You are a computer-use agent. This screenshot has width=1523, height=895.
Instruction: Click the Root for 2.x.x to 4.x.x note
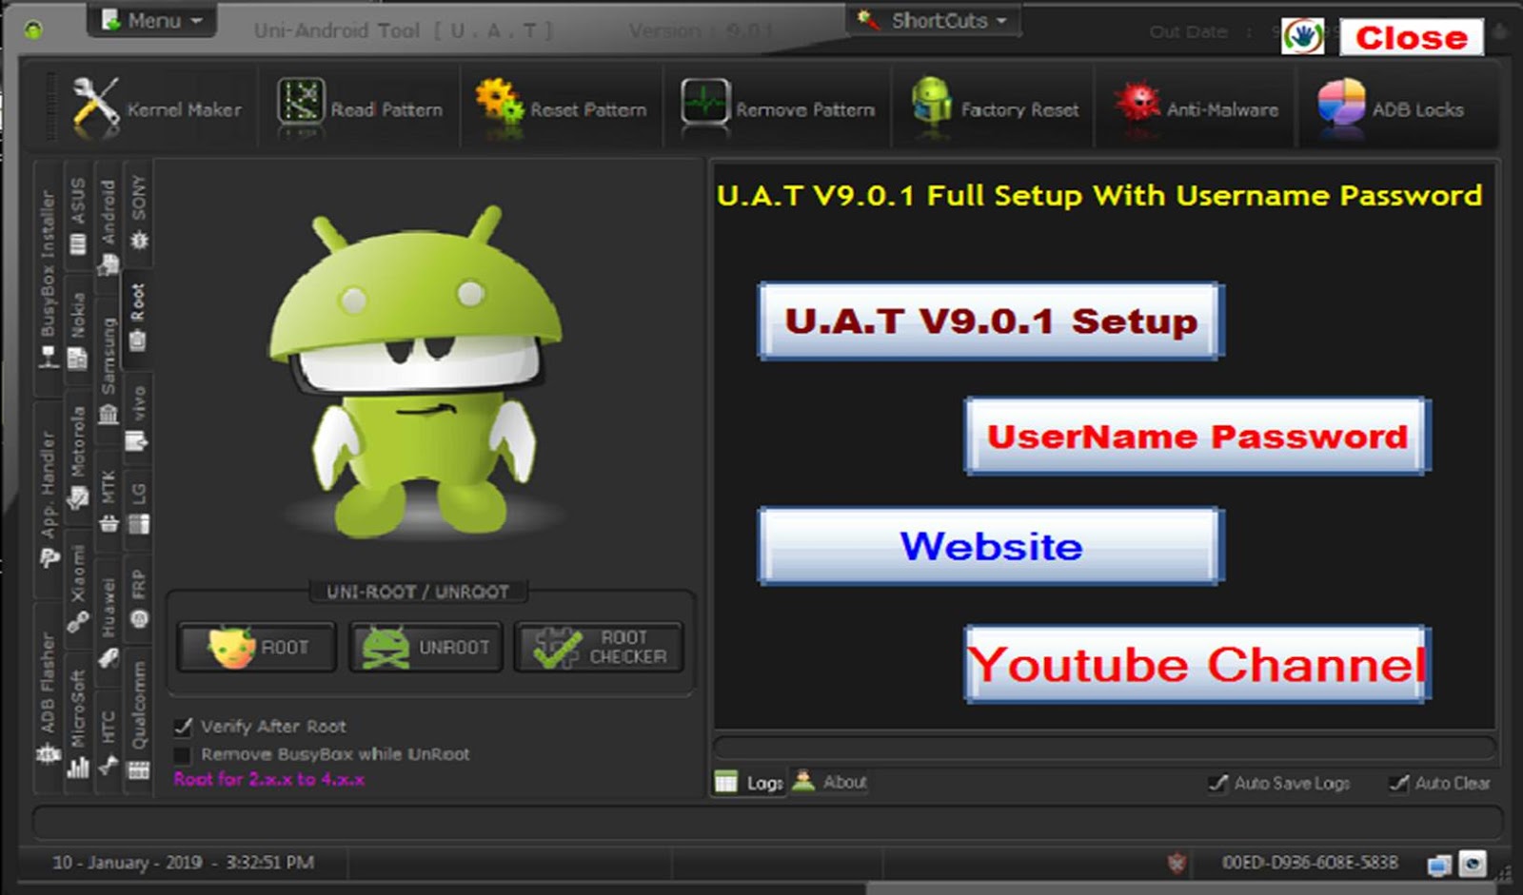click(268, 779)
